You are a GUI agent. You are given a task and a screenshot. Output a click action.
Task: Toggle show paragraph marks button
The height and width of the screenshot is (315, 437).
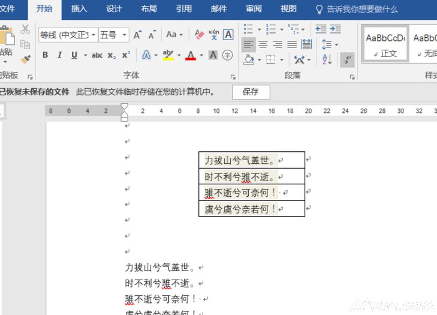pos(347,59)
